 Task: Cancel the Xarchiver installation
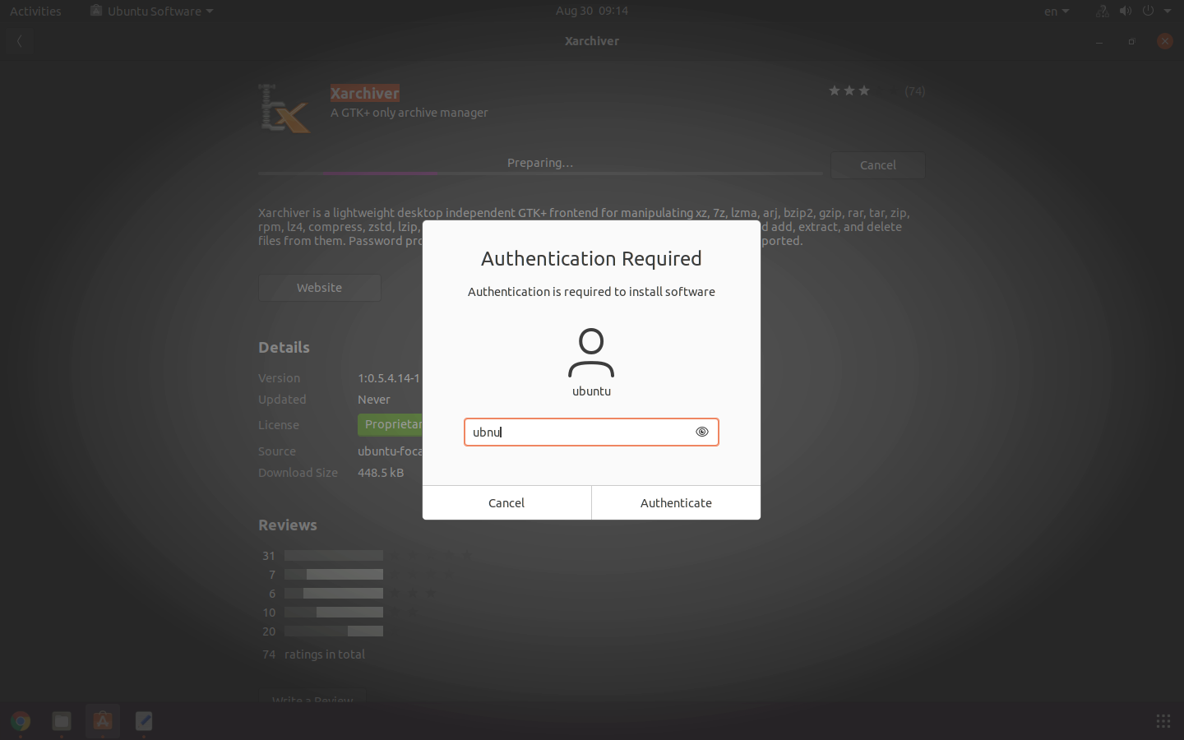[x=877, y=165]
